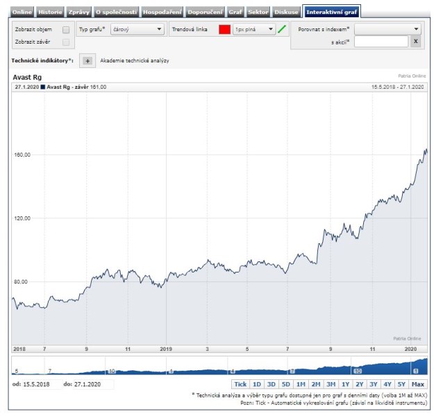
Task: Go to the Diskuse tab
Action: point(287,12)
